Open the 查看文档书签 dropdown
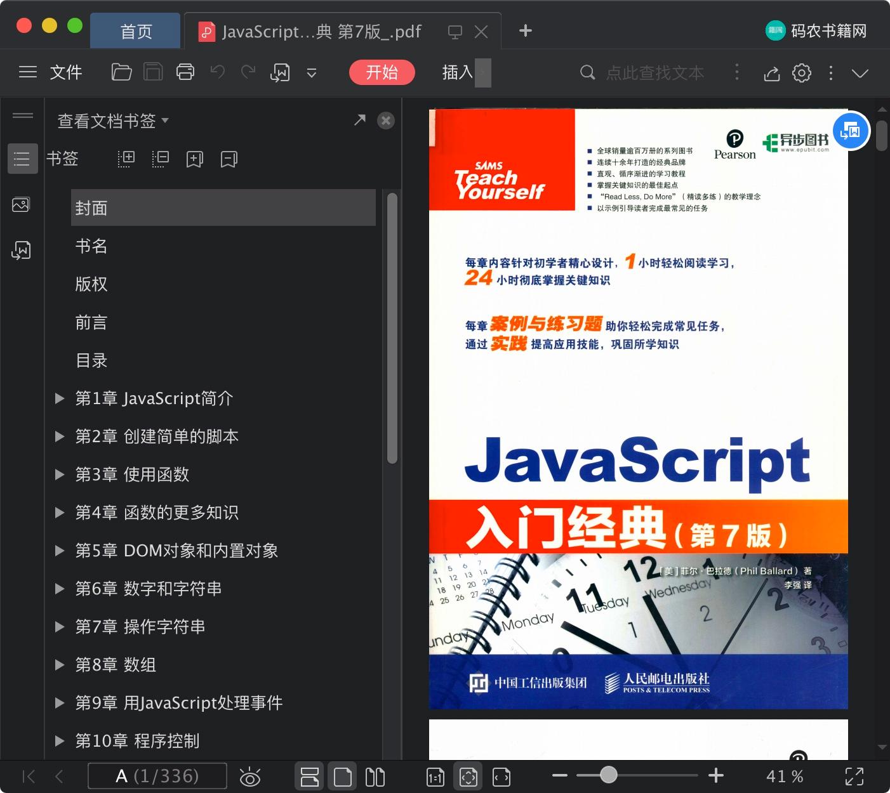The height and width of the screenshot is (793, 890). (113, 121)
